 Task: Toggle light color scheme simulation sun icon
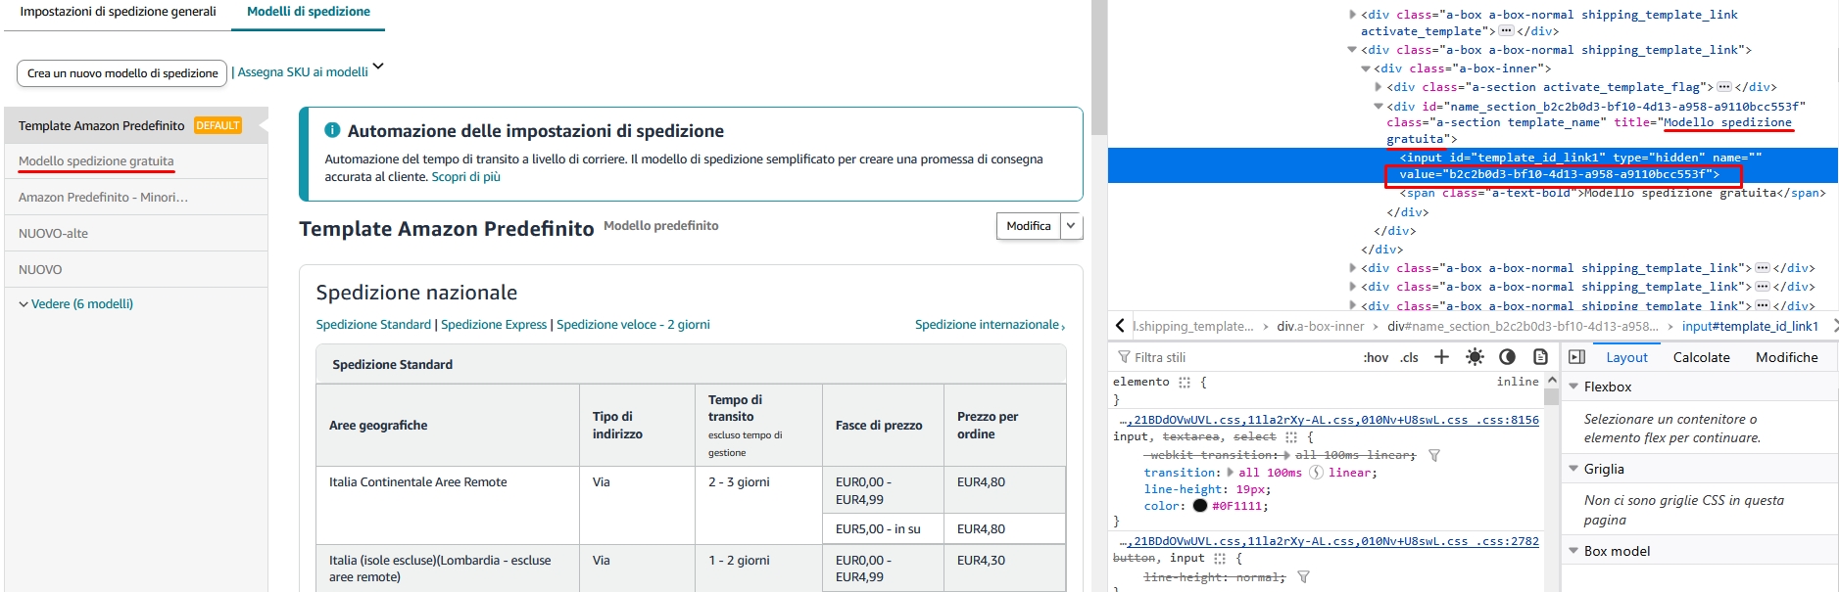(x=1475, y=357)
